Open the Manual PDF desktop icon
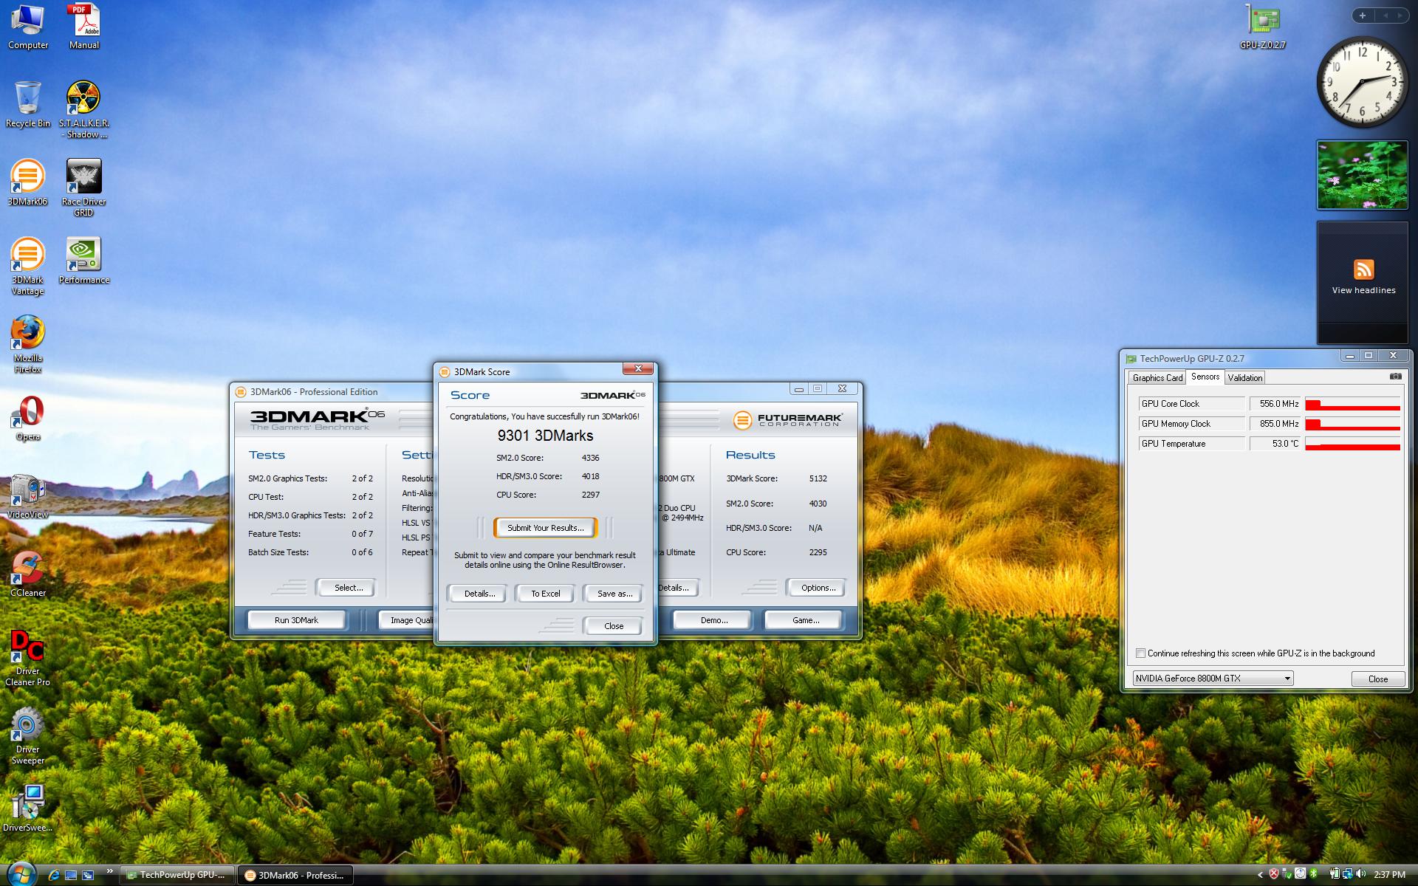 click(83, 27)
